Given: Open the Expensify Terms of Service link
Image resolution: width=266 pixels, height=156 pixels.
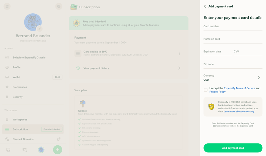Looking at the screenshot, I should tap(239, 88).
